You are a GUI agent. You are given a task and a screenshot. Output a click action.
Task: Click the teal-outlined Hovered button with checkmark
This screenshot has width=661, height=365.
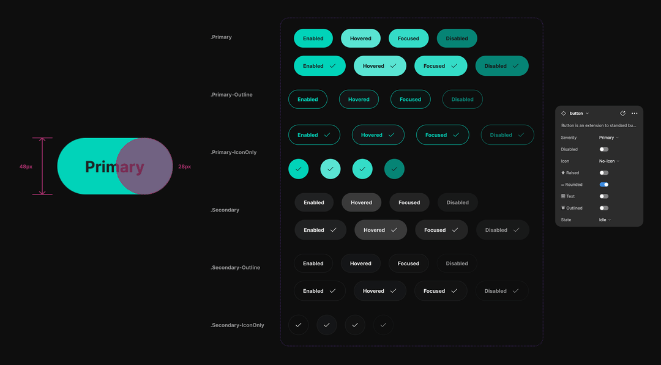coord(378,135)
